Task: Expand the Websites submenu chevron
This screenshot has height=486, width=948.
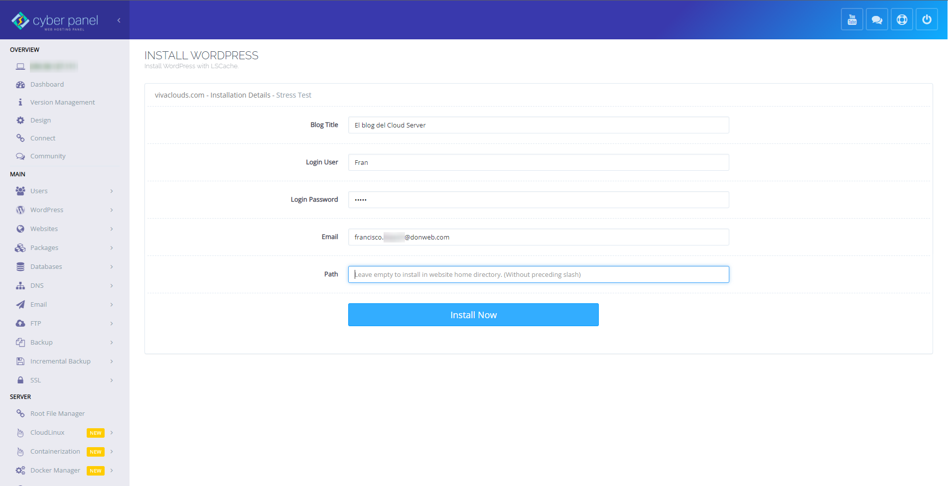Action: click(x=112, y=229)
